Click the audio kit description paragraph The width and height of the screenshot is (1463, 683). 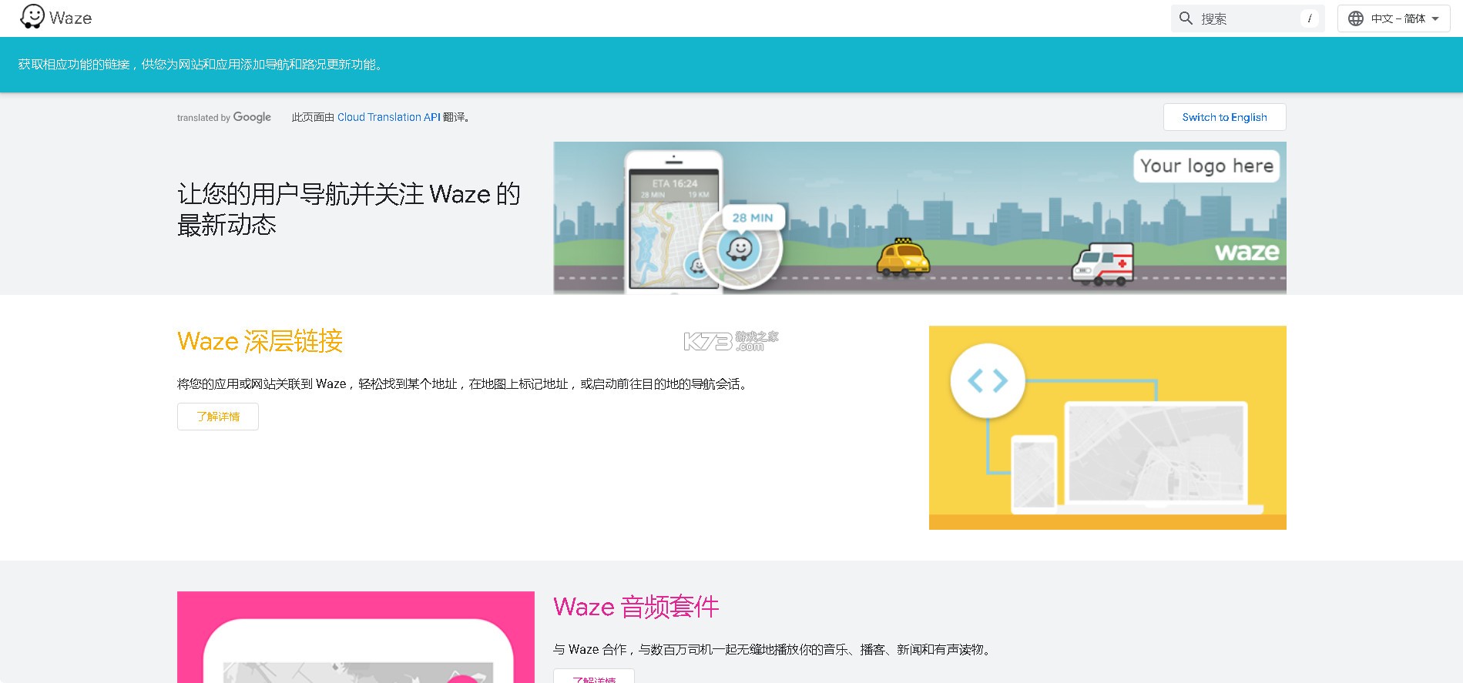point(773,649)
